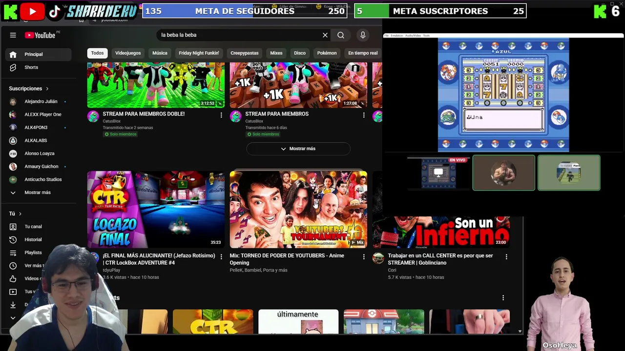Click the Tus videos play icon

pos(13,292)
